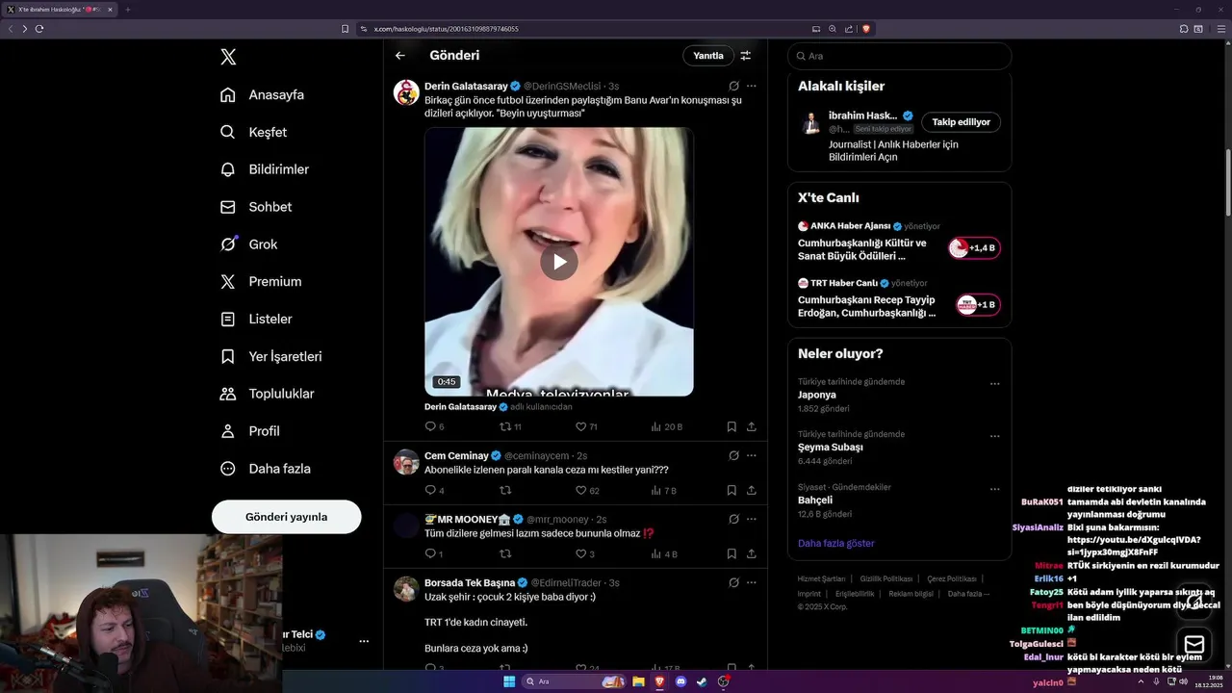Reload the page in browser toolbar
Viewport: 1232px width, 693px height.
[39, 29]
